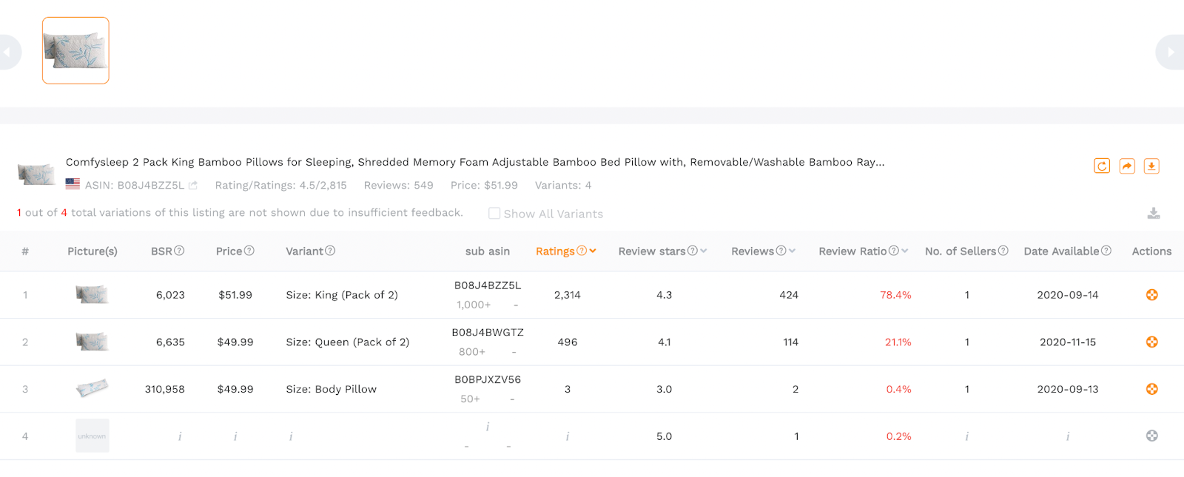This screenshot has width=1184, height=477.
Task: Click the Reviews column help icon
Action: coord(781,251)
